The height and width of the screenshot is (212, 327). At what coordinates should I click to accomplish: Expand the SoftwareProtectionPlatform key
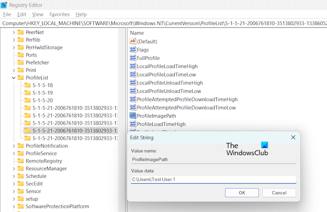14,206
